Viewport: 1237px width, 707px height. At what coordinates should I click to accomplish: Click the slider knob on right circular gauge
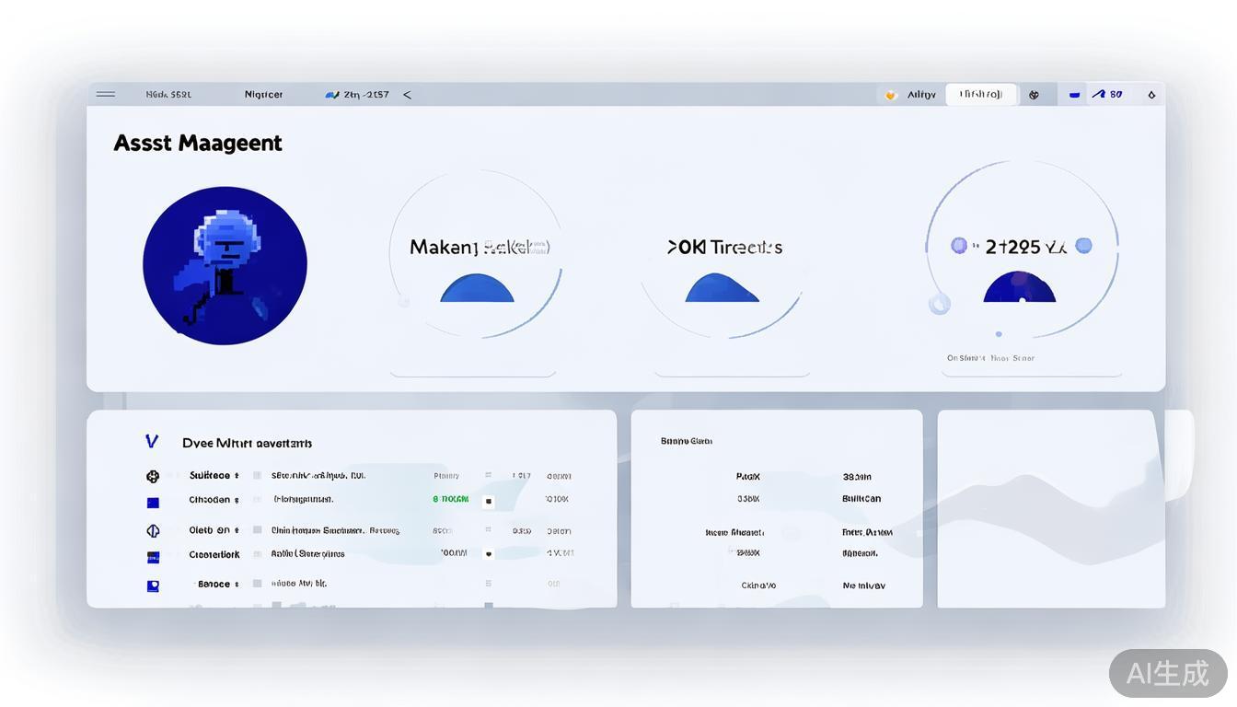point(939,303)
